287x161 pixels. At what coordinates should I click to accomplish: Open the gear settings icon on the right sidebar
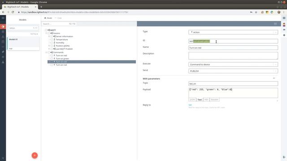pos(284,35)
